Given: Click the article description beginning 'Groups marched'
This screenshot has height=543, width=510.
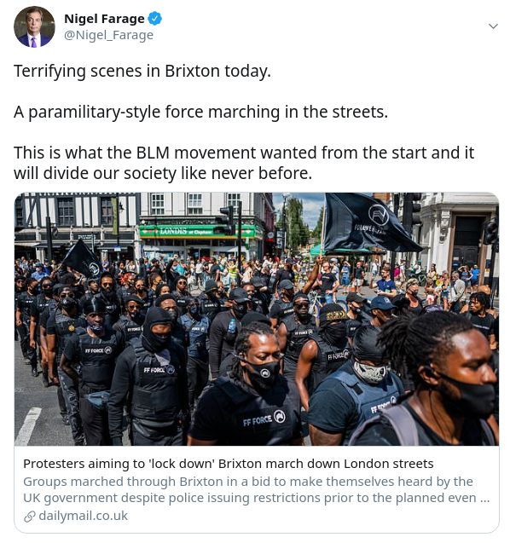Looking at the screenshot, I should [257, 489].
